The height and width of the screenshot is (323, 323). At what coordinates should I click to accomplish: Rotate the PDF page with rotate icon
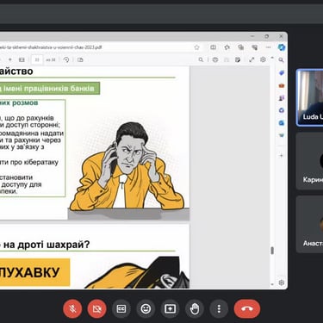[66, 59]
